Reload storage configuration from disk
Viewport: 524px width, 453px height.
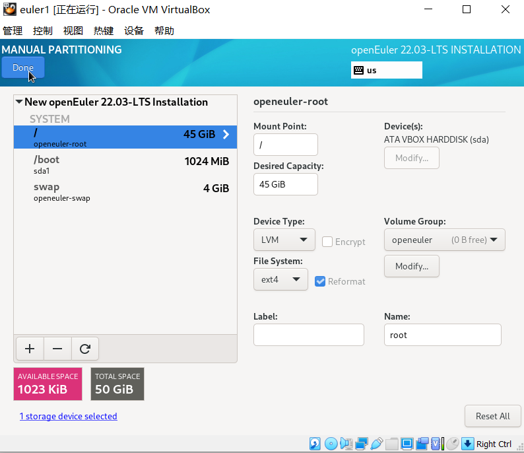click(x=85, y=349)
